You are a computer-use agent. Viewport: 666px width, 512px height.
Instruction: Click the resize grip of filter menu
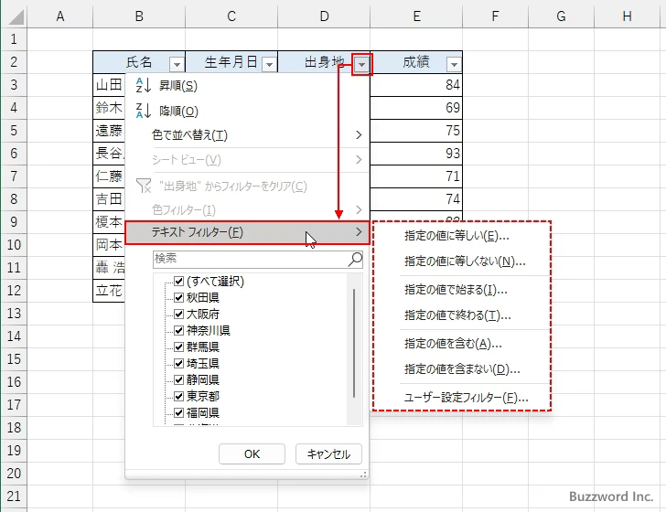pyautogui.click(x=363, y=475)
